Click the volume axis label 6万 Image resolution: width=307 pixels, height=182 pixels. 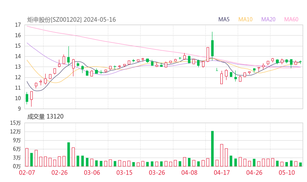(x=17, y=149)
